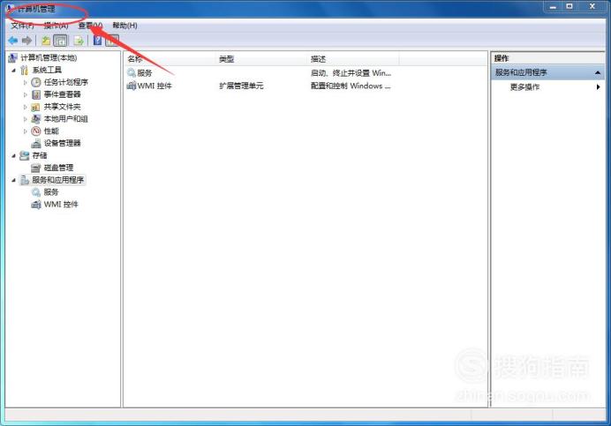Expand the 事件查看器 tree node

(x=26, y=94)
